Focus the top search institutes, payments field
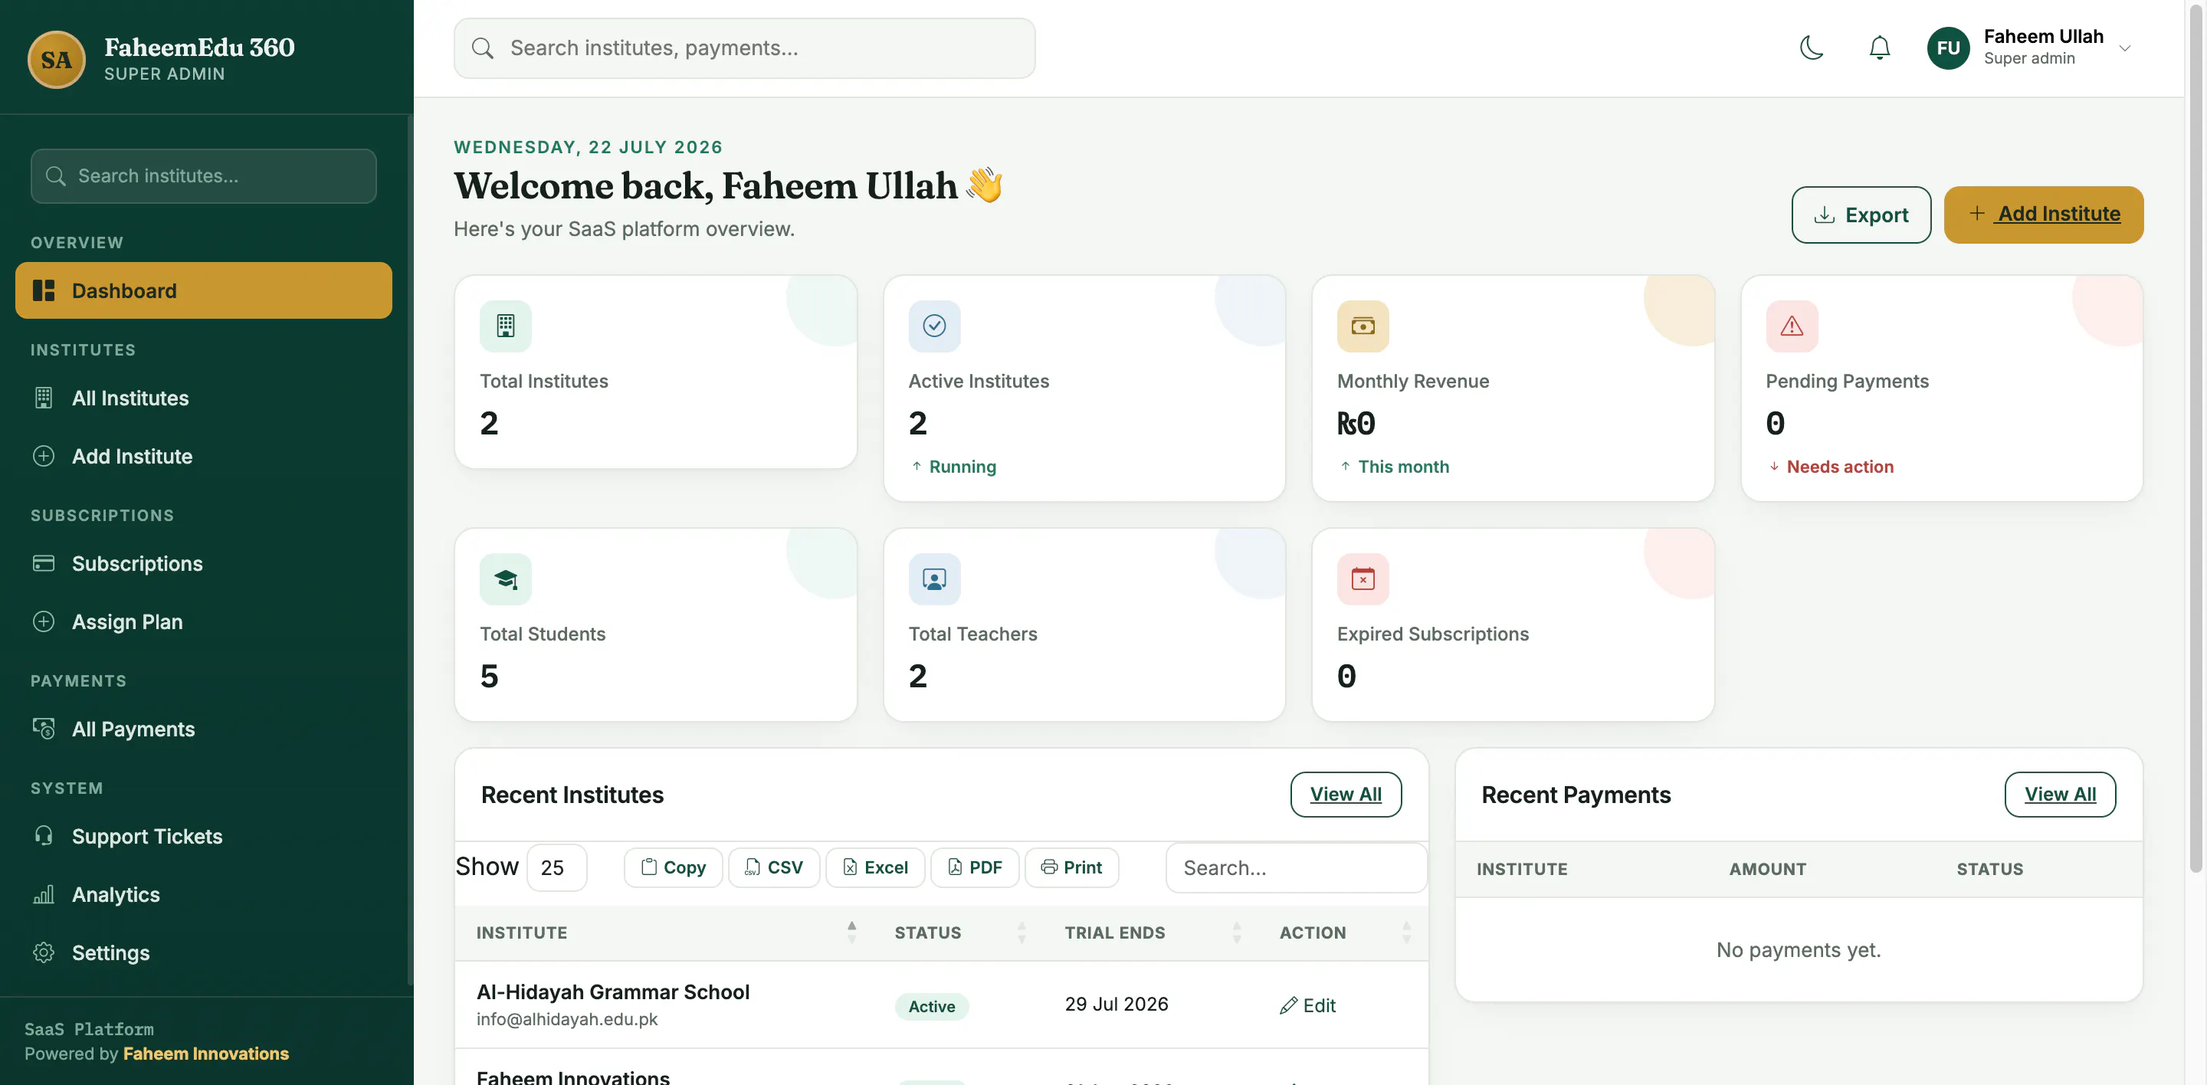This screenshot has height=1085, width=2207. tap(743, 48)
